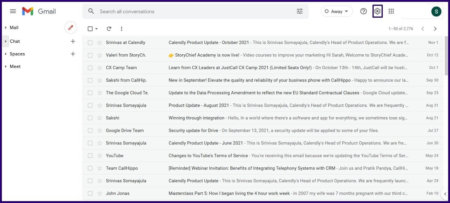Show search options filter icon
This screenshot has height=203, width=450.
tap(300, 11)
